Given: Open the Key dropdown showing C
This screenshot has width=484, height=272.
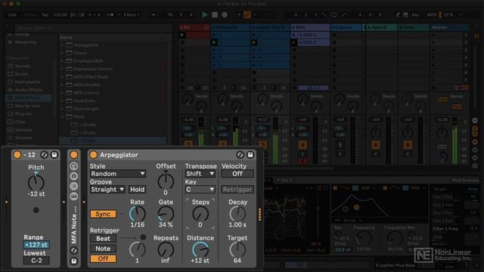Looking at the screenshot, I should 200,190.
